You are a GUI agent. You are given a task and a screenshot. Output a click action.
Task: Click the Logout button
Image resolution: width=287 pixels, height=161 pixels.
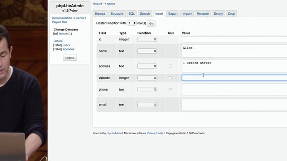pos(70,58)
